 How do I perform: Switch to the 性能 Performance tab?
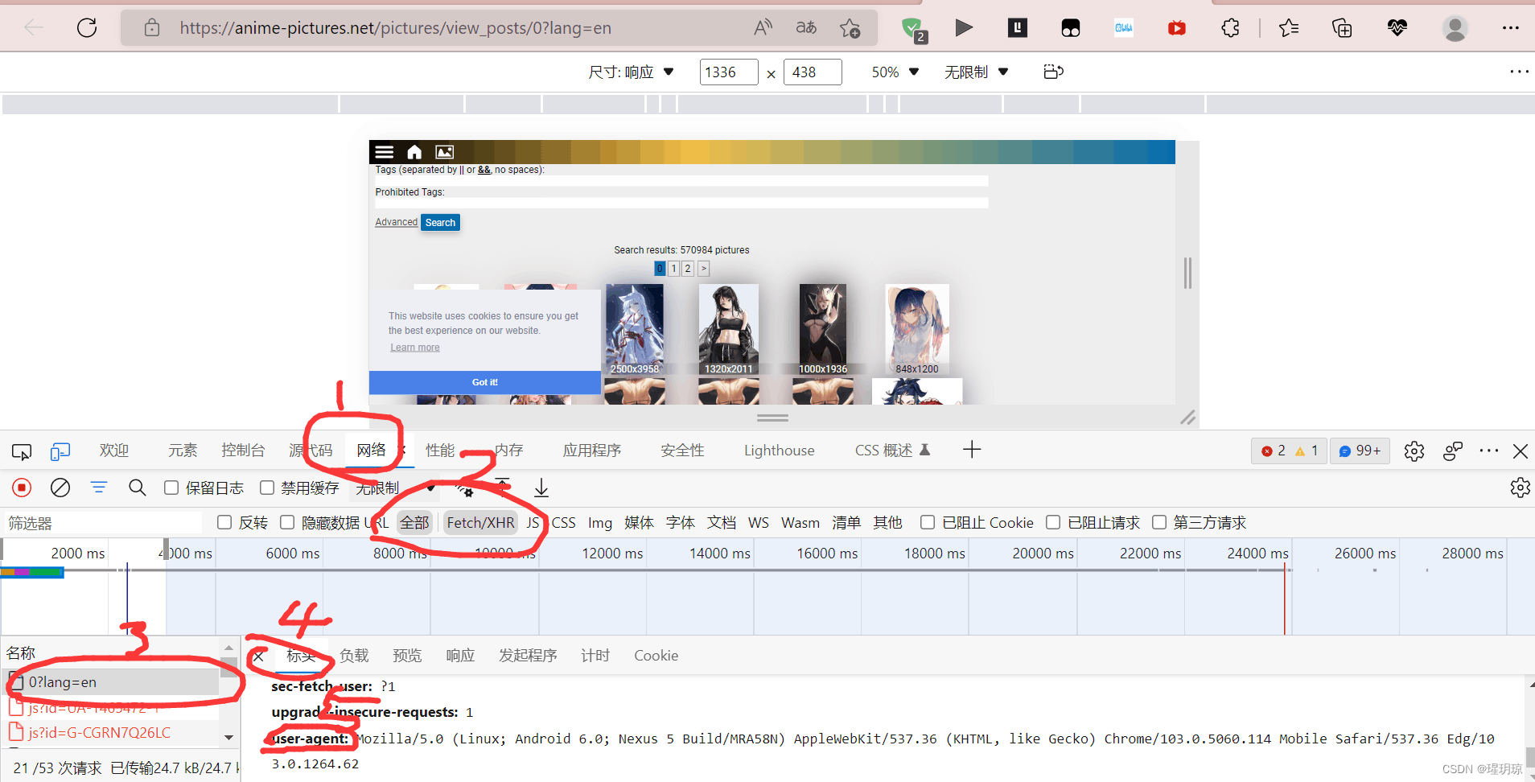click(x=440, y=451)
